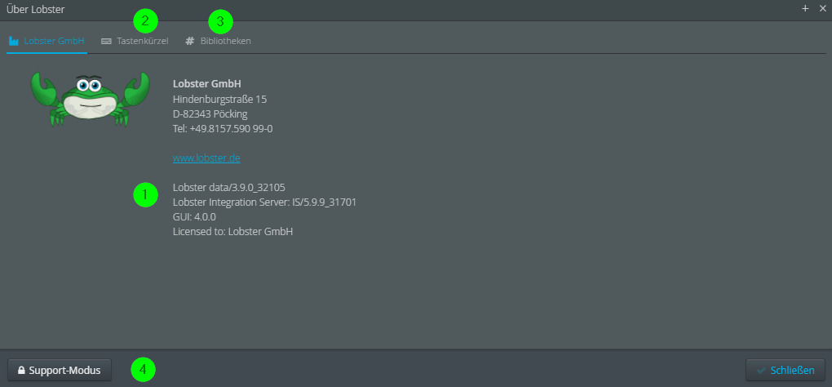This screenshot has height=387, width=832.
Task: Click the keyboard icon beside Tastenkürzel
Action: [x=106, y=41]
